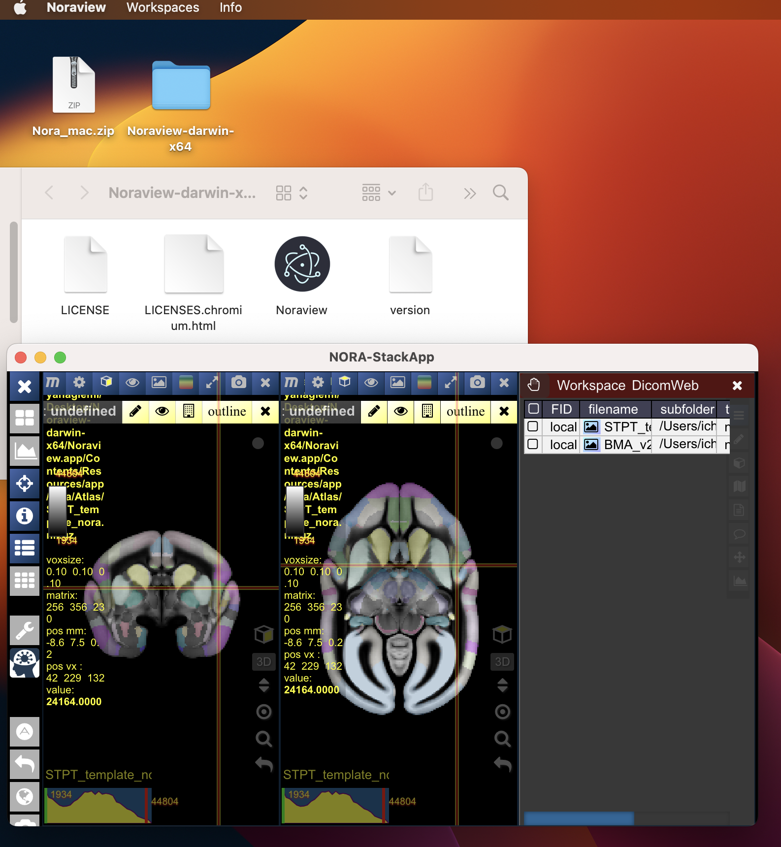Click the magnifier zoom icon in left viewport
Image resolution: width=781 pixels, height=847 pixels.
264,739
